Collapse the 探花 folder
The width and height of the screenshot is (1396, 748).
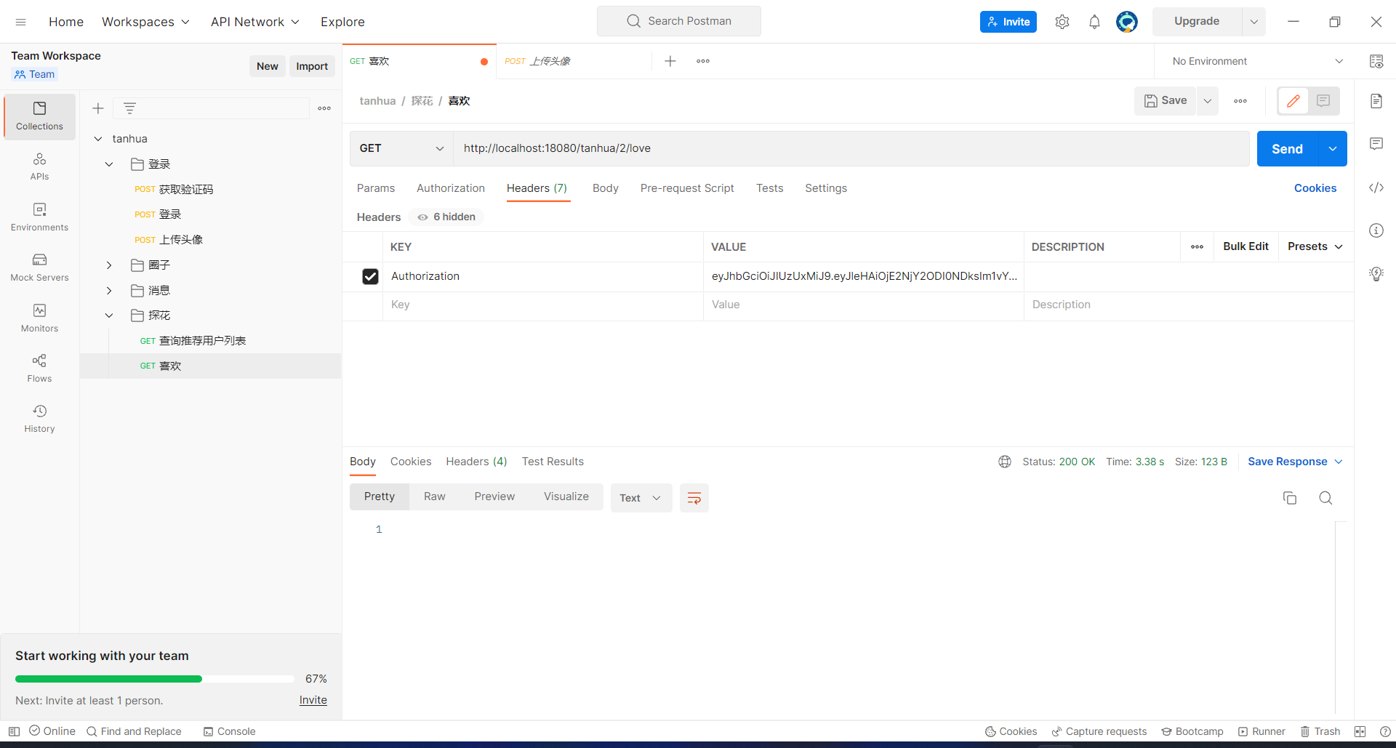109,315
